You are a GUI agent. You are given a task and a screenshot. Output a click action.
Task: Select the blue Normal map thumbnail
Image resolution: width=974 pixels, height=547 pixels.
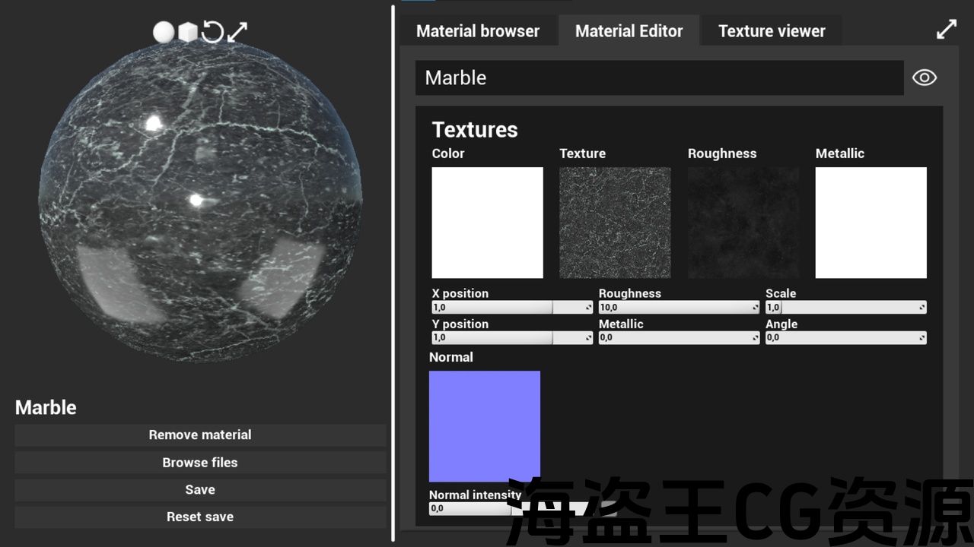point(485,426)
